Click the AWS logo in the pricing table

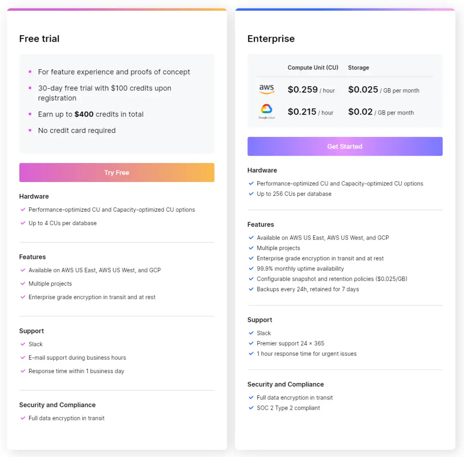point(267,89)
